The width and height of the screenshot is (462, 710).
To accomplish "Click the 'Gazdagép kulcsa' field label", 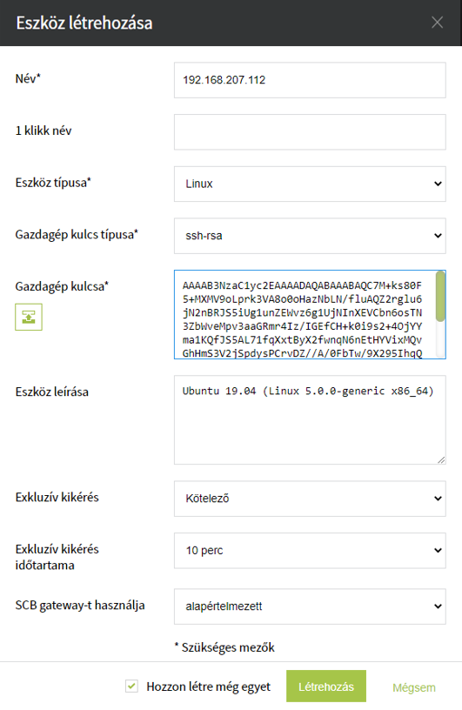I will pos(62,286).
